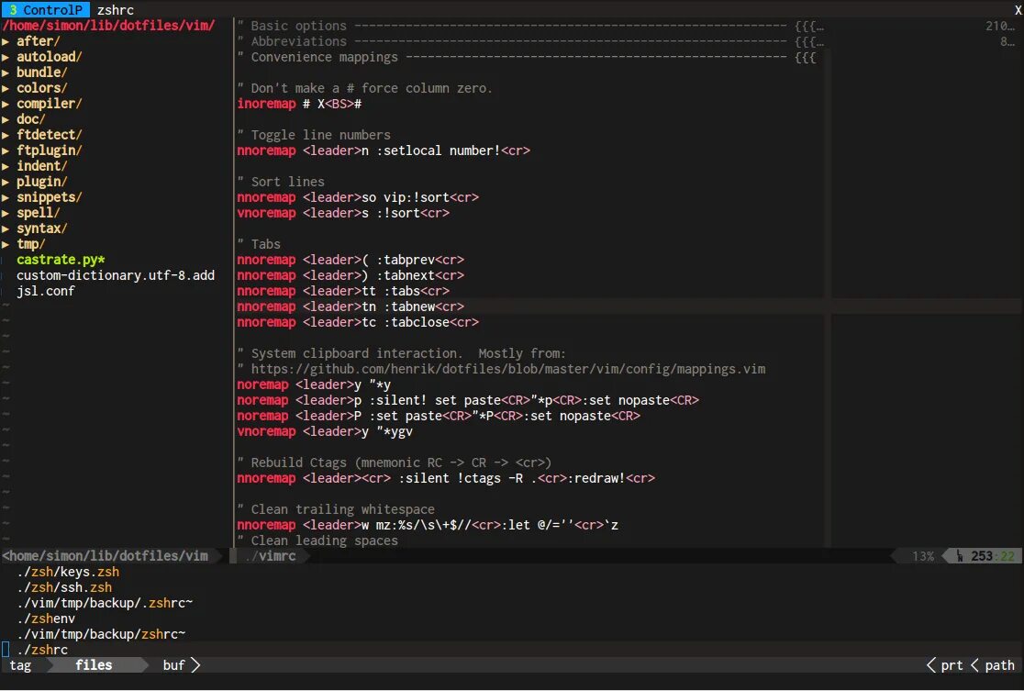Click the github.com/henrik dotfiles URL
The image size is (1024, 691).
pyautogui.click(x=508, y=369)
